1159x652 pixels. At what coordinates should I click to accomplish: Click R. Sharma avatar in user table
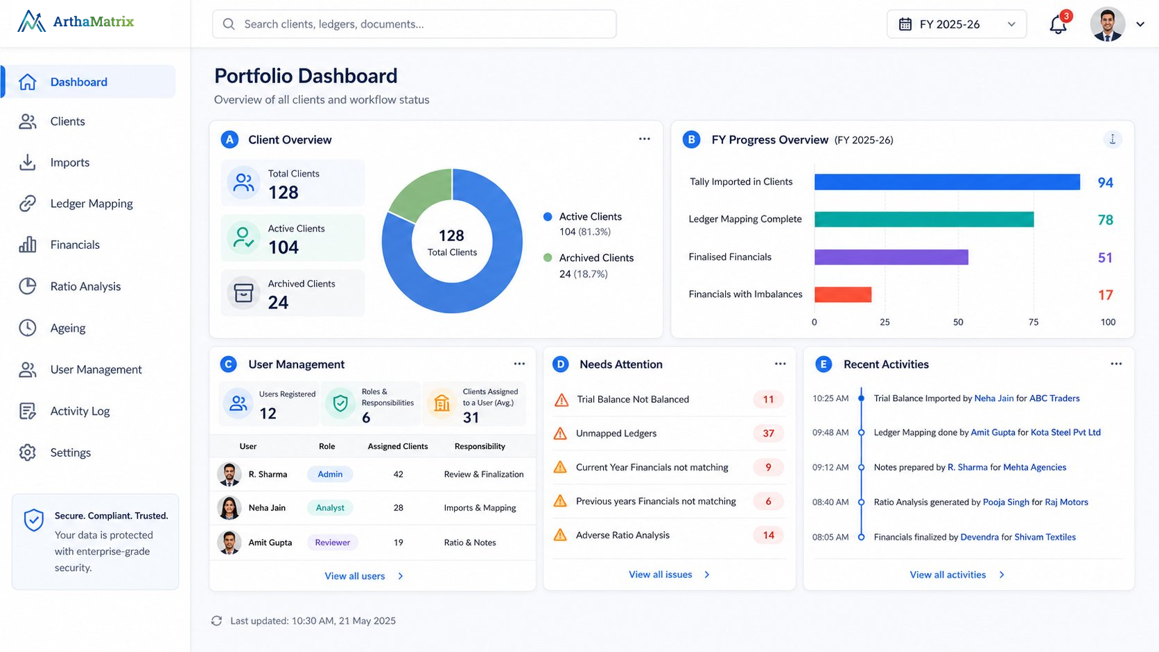pyautogui.click(x=229, y=475)
